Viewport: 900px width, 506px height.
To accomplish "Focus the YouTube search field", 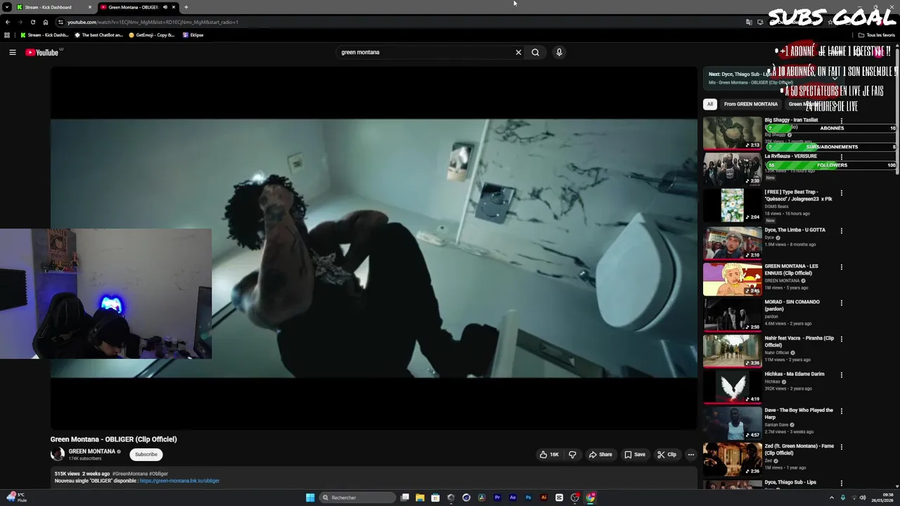I will pos(424,52).
